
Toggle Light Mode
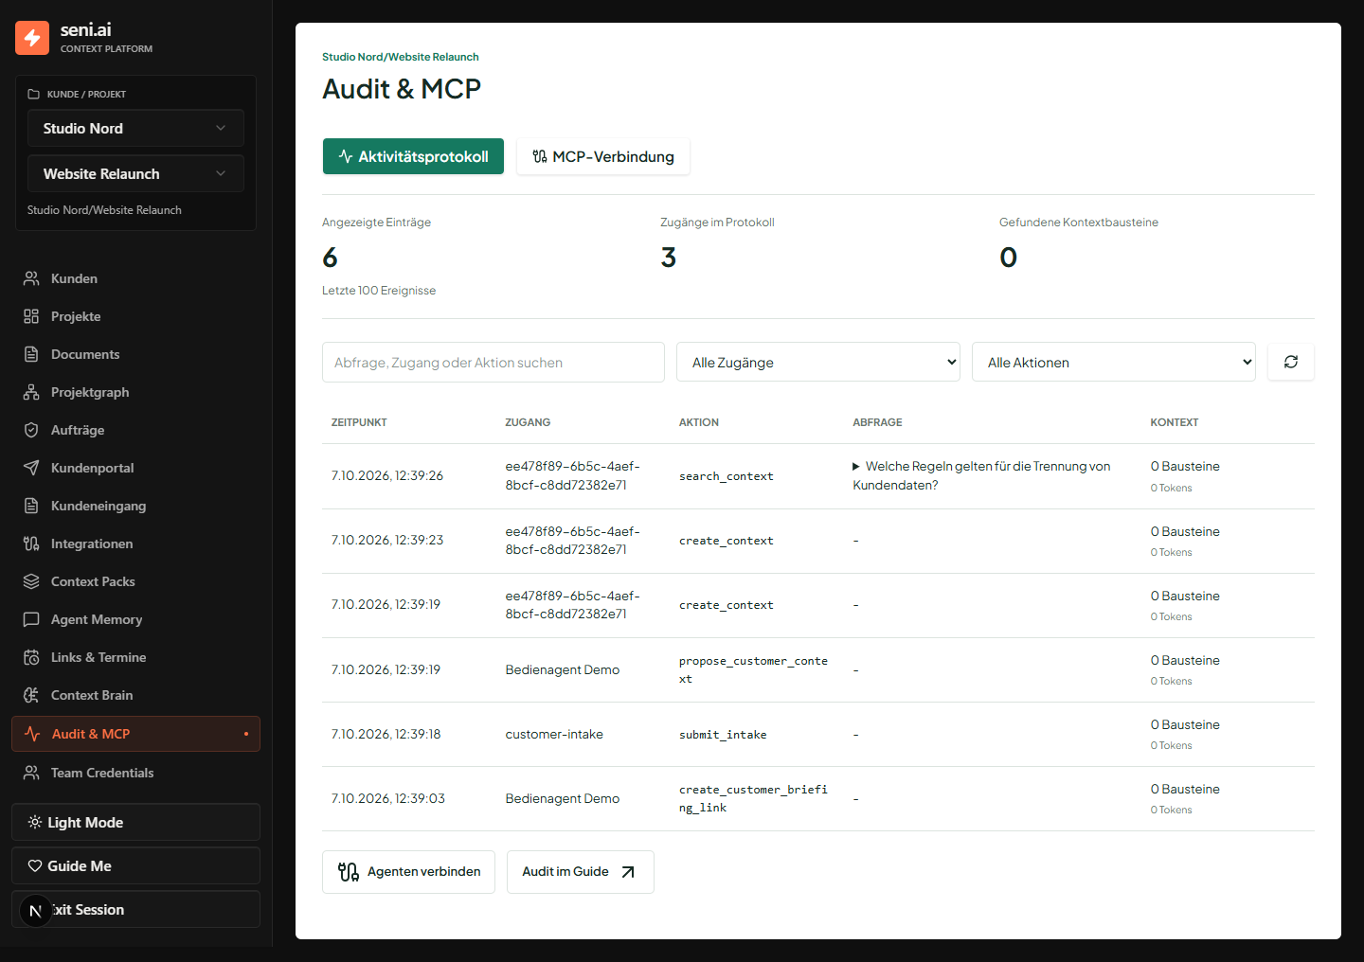click(135, 822)
